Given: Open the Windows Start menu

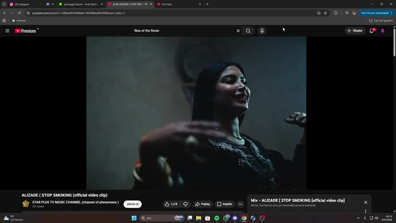Looking at the screenshot, I should click(134, 218).
